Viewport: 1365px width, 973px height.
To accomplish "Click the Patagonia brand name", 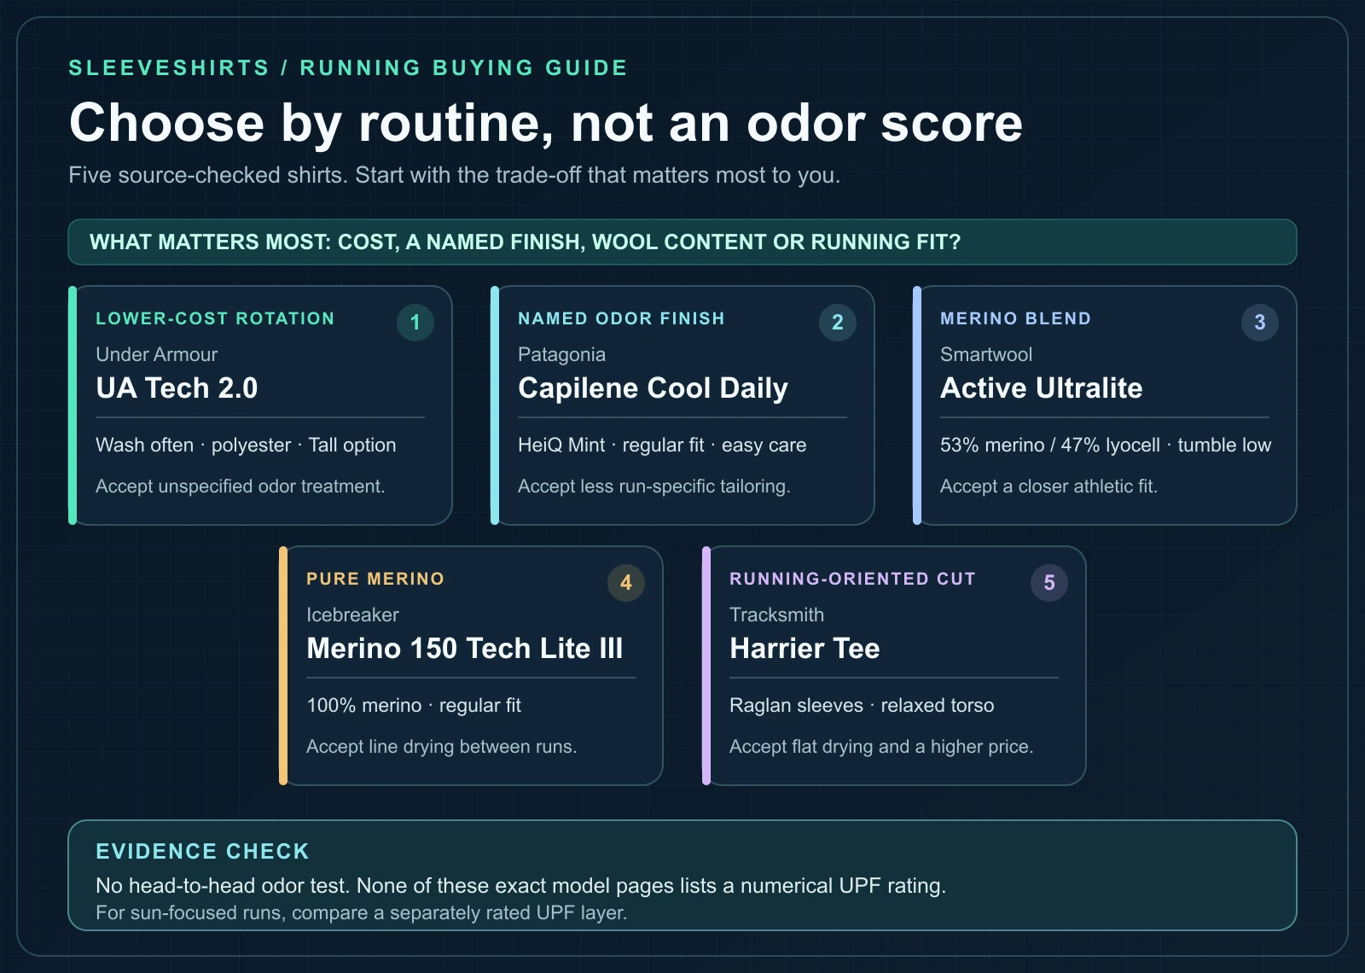I will coord(561,354).
